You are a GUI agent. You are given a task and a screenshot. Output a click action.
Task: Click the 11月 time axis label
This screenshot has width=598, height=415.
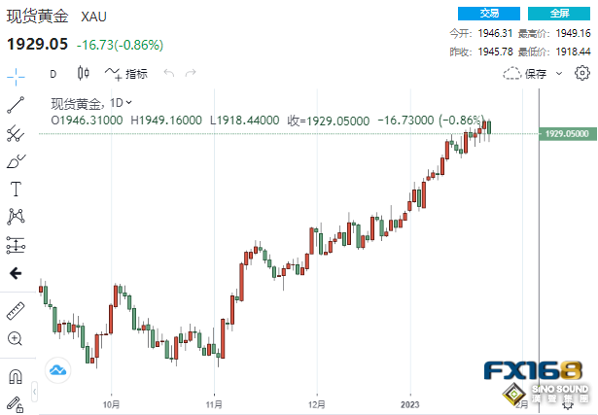point(214,404)
